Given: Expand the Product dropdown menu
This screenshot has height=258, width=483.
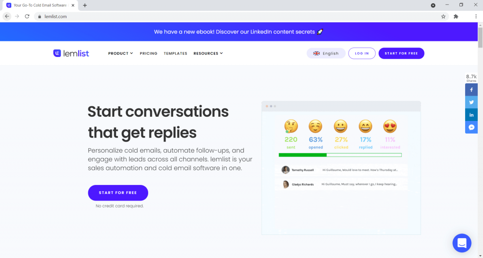Looking at the screenshot, I should click(x=120, y=54).
